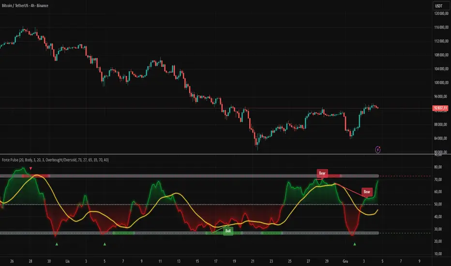Click date 27 on the time axis

click(308, 261)
